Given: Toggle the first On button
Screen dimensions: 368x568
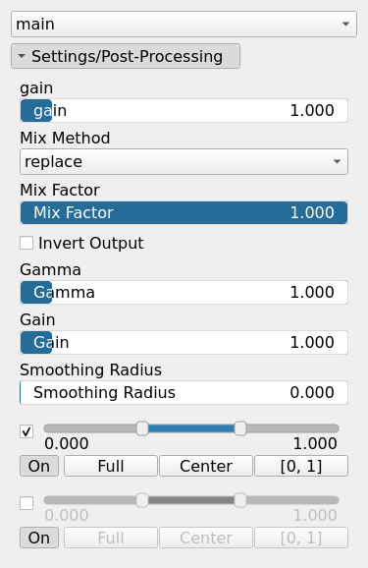Looking at the screenshot, I should [x=39, y=466].
